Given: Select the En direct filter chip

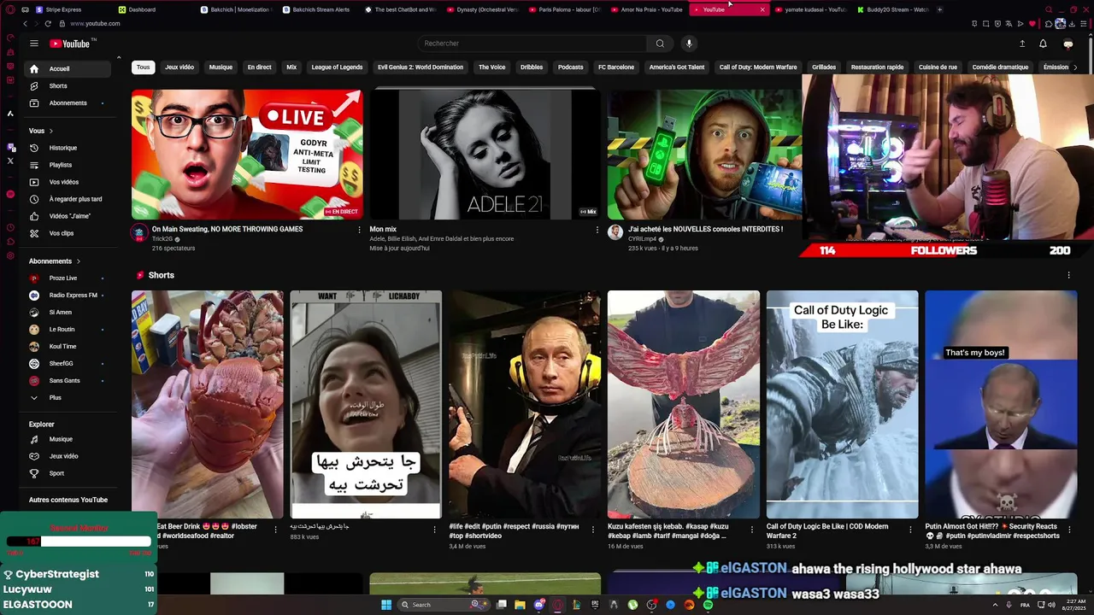Looking at the screenshot, I should pyautogui.click(x=259, y=67).
